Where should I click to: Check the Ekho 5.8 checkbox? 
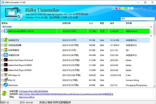2,80
